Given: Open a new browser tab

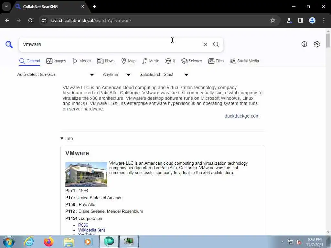Looking at the screenshot, I should (x=94, y=6).
